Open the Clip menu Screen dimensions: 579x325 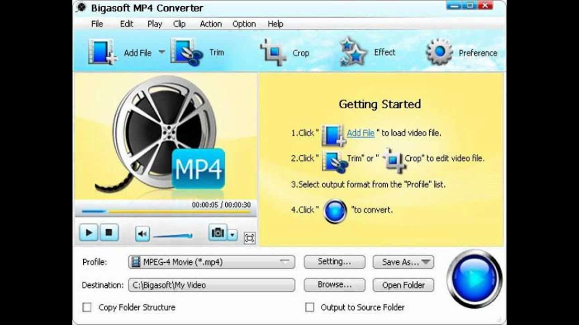click(x=180, y=24)
